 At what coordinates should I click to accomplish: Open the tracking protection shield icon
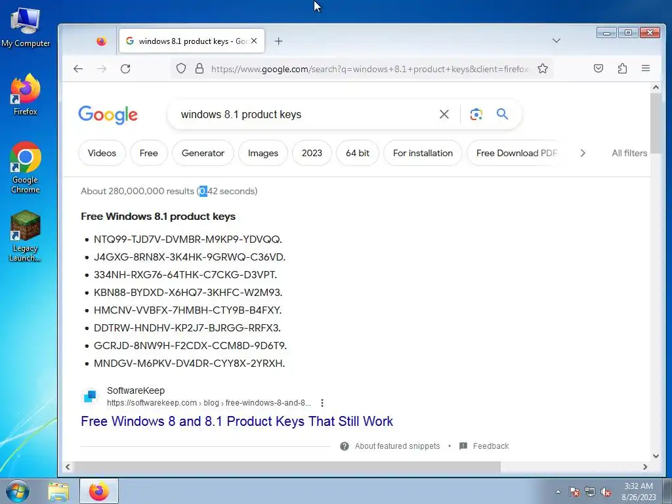tap(181, 68)
